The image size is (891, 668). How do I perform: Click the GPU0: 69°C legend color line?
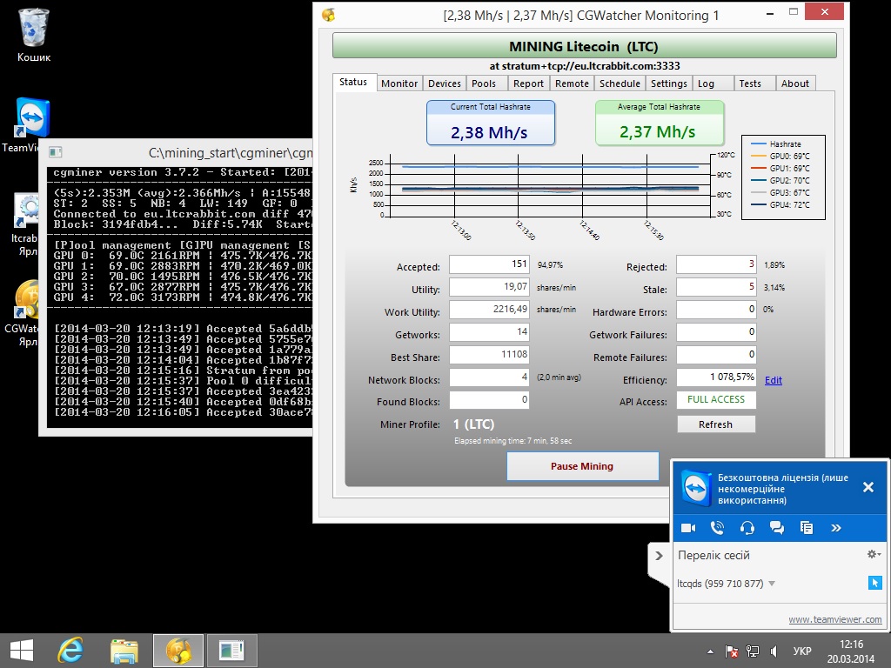point(758,156)
